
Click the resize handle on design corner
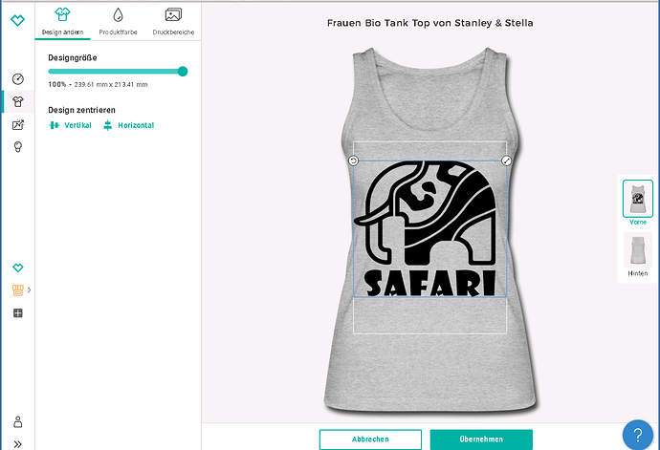506,161
